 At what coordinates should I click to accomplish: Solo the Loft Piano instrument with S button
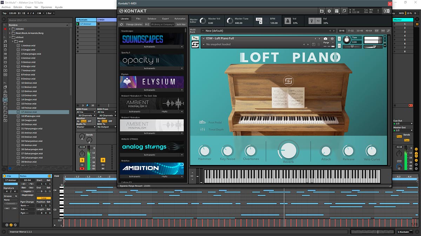(339, 39)
